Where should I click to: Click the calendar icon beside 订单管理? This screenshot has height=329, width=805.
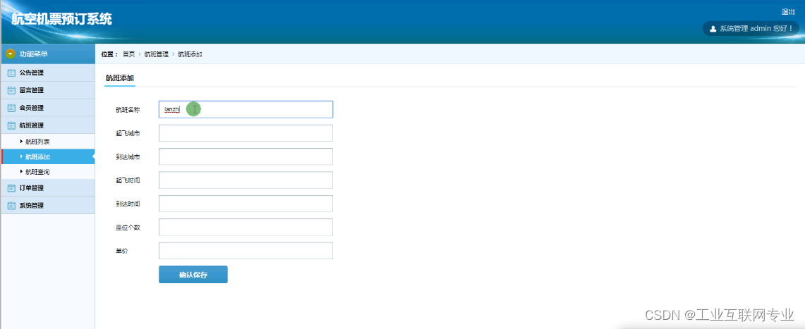point(11,188)
